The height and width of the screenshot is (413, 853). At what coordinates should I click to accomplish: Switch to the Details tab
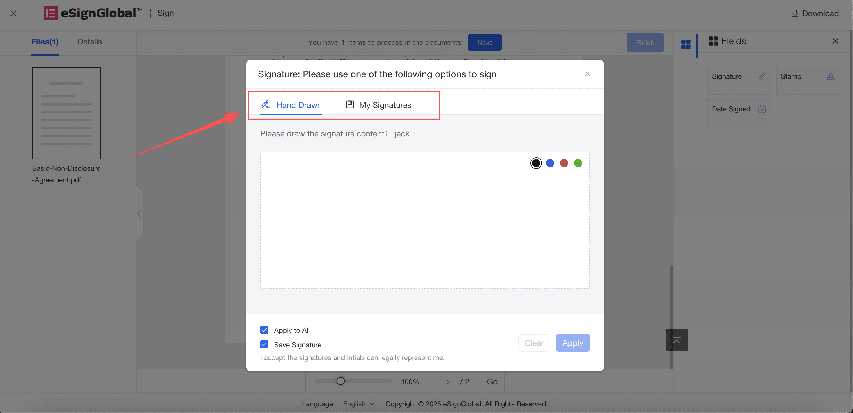tap(89, 42)
